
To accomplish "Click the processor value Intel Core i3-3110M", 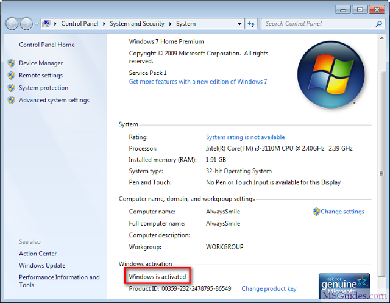I will (x=279, y=149).
